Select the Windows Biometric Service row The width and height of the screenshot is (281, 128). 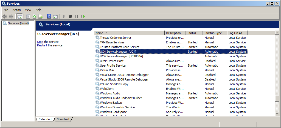click(x=117, y=107)
